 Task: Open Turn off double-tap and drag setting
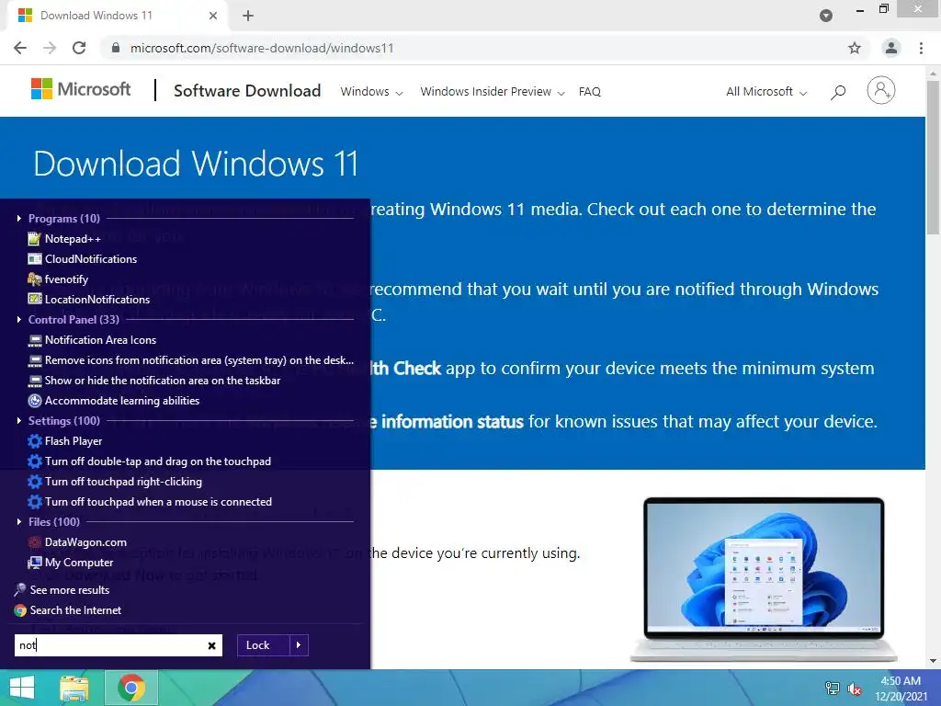pos(150,461)
